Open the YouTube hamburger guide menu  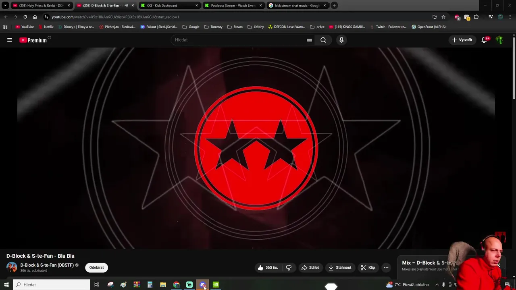coord(10,40)
